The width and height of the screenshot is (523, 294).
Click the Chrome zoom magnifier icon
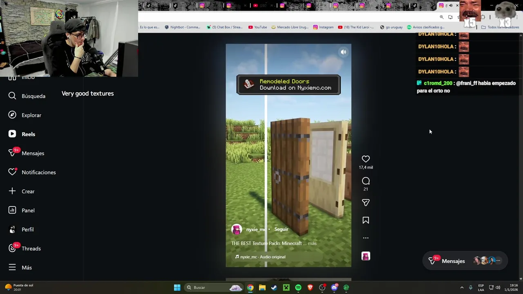(x=442, y=17)
